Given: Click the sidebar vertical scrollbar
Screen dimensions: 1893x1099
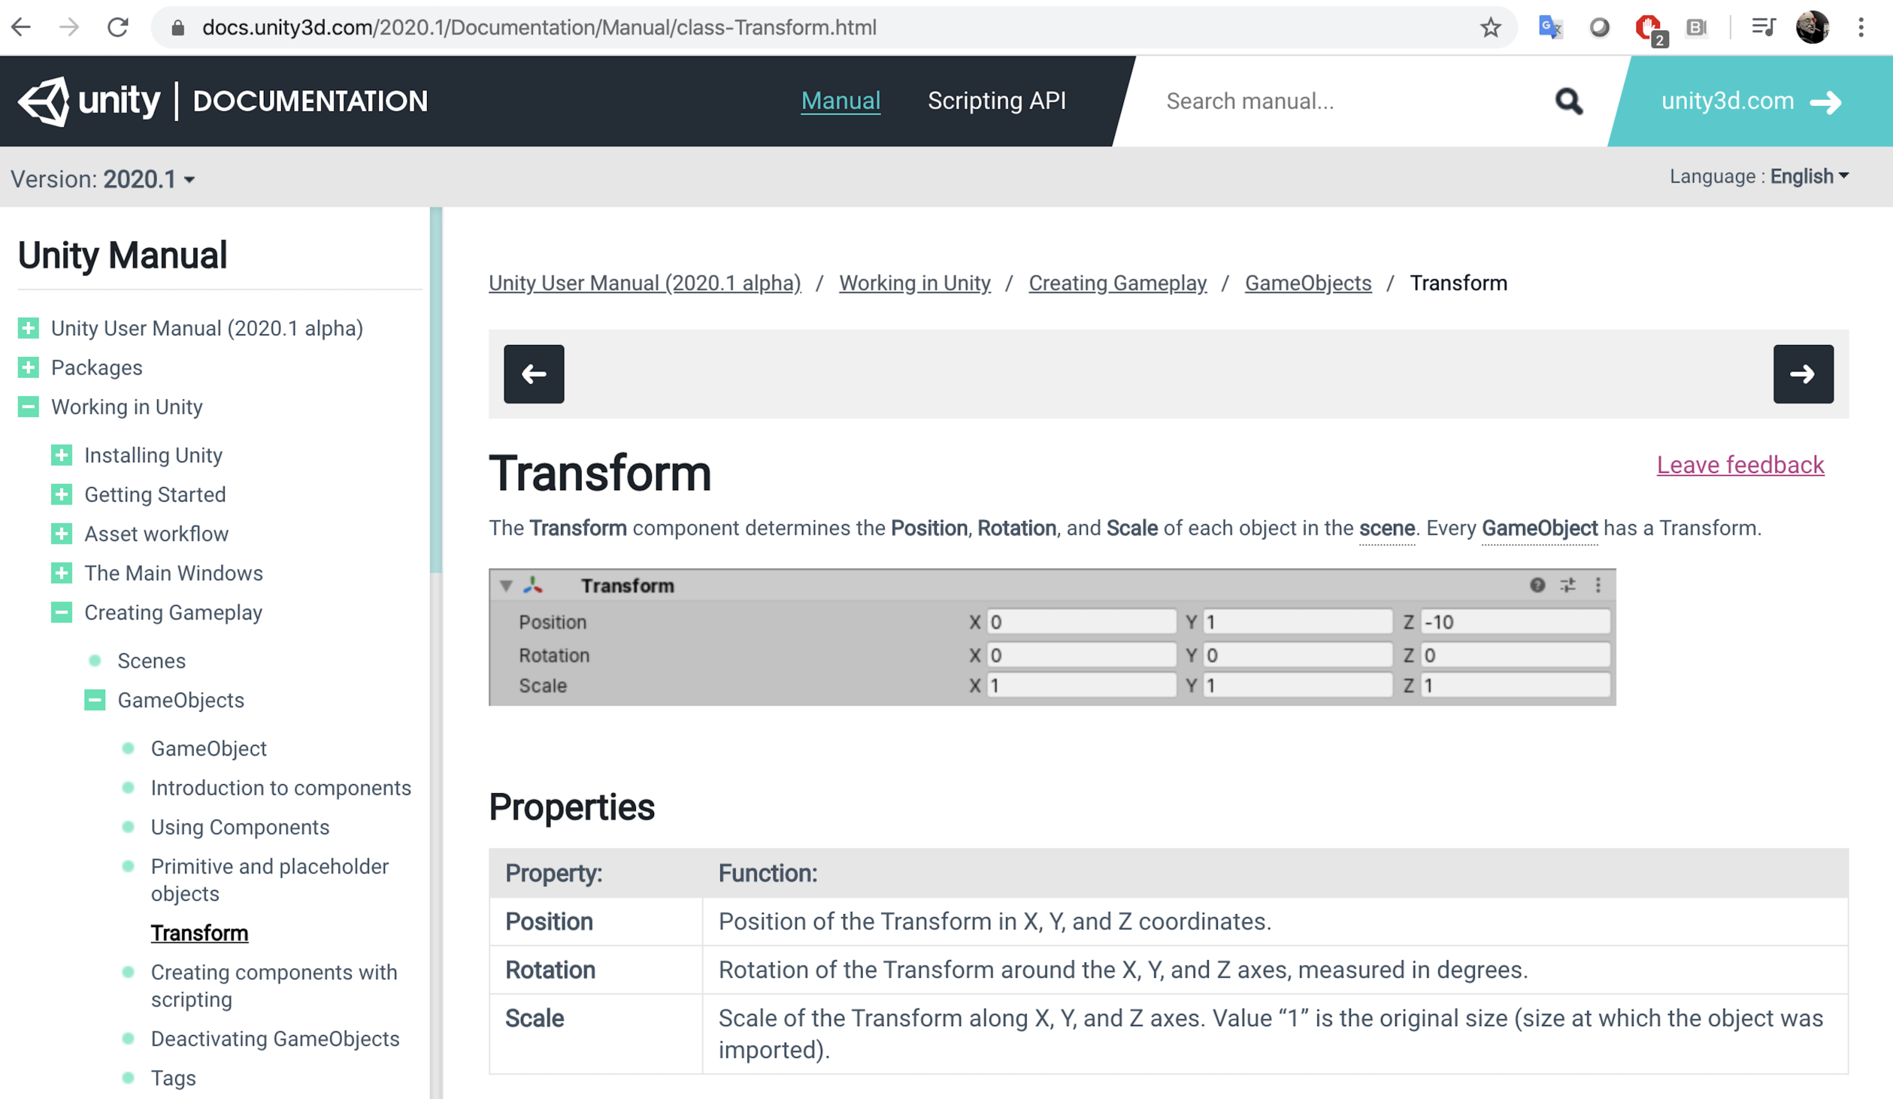Looking at the screenshot, I should click(436, 391).
